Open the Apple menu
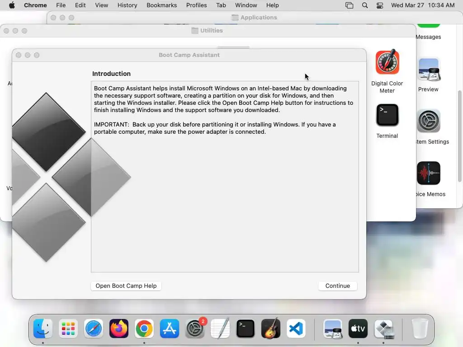The height and width of the screenshot is (347, 463). coord(12,5)
